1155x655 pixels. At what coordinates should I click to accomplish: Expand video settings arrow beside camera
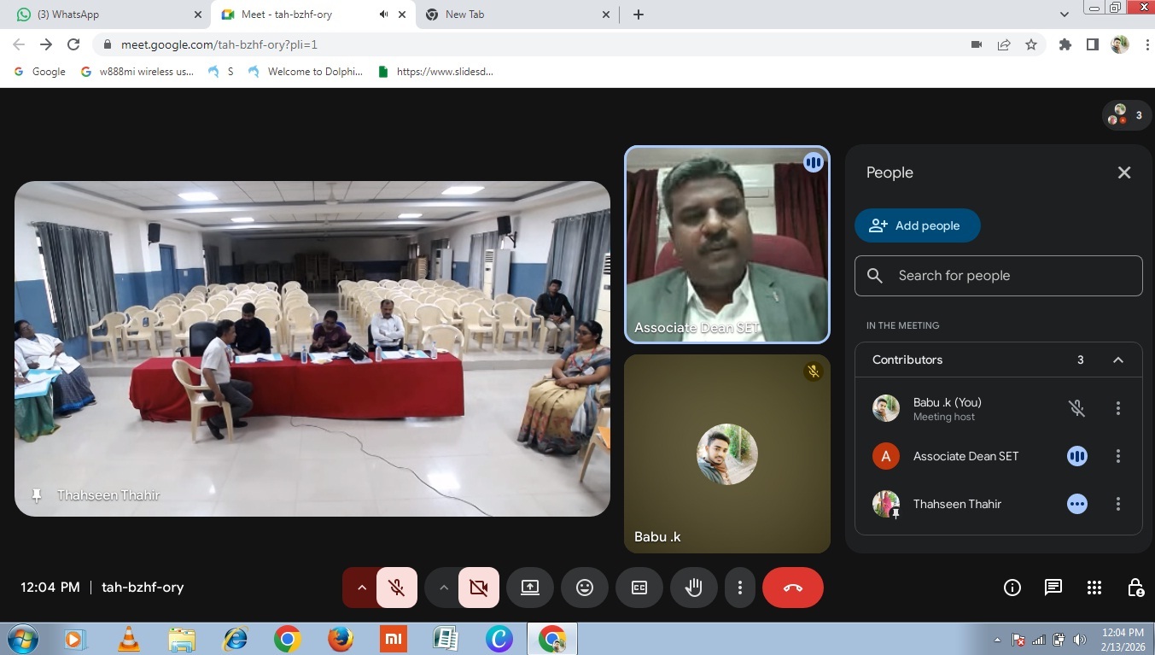pyautogui.click(x=443, y=588)
